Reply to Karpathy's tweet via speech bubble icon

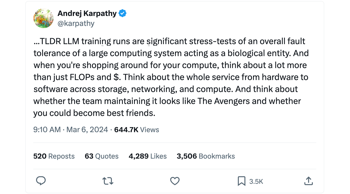click(x=41, y=181)
